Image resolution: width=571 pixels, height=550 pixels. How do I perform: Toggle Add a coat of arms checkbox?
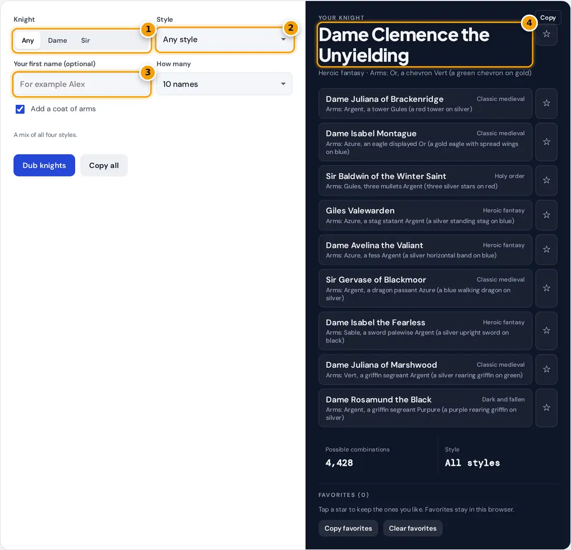(x=20, y=109)
